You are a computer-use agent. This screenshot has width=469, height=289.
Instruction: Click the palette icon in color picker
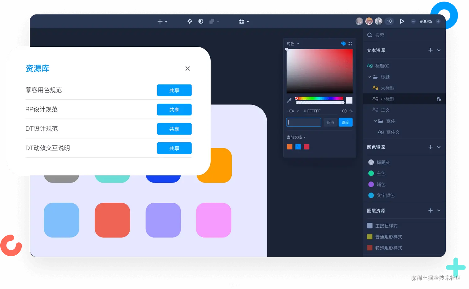coord(343,44)
